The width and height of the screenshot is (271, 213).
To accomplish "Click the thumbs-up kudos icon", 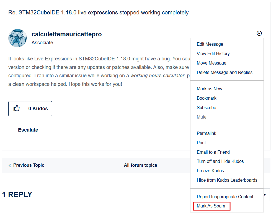I will (17, 109).
